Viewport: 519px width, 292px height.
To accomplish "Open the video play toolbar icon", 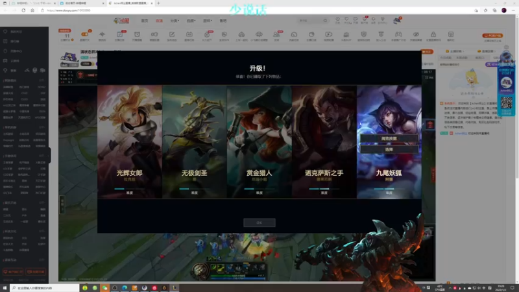I will pos(329,34).
